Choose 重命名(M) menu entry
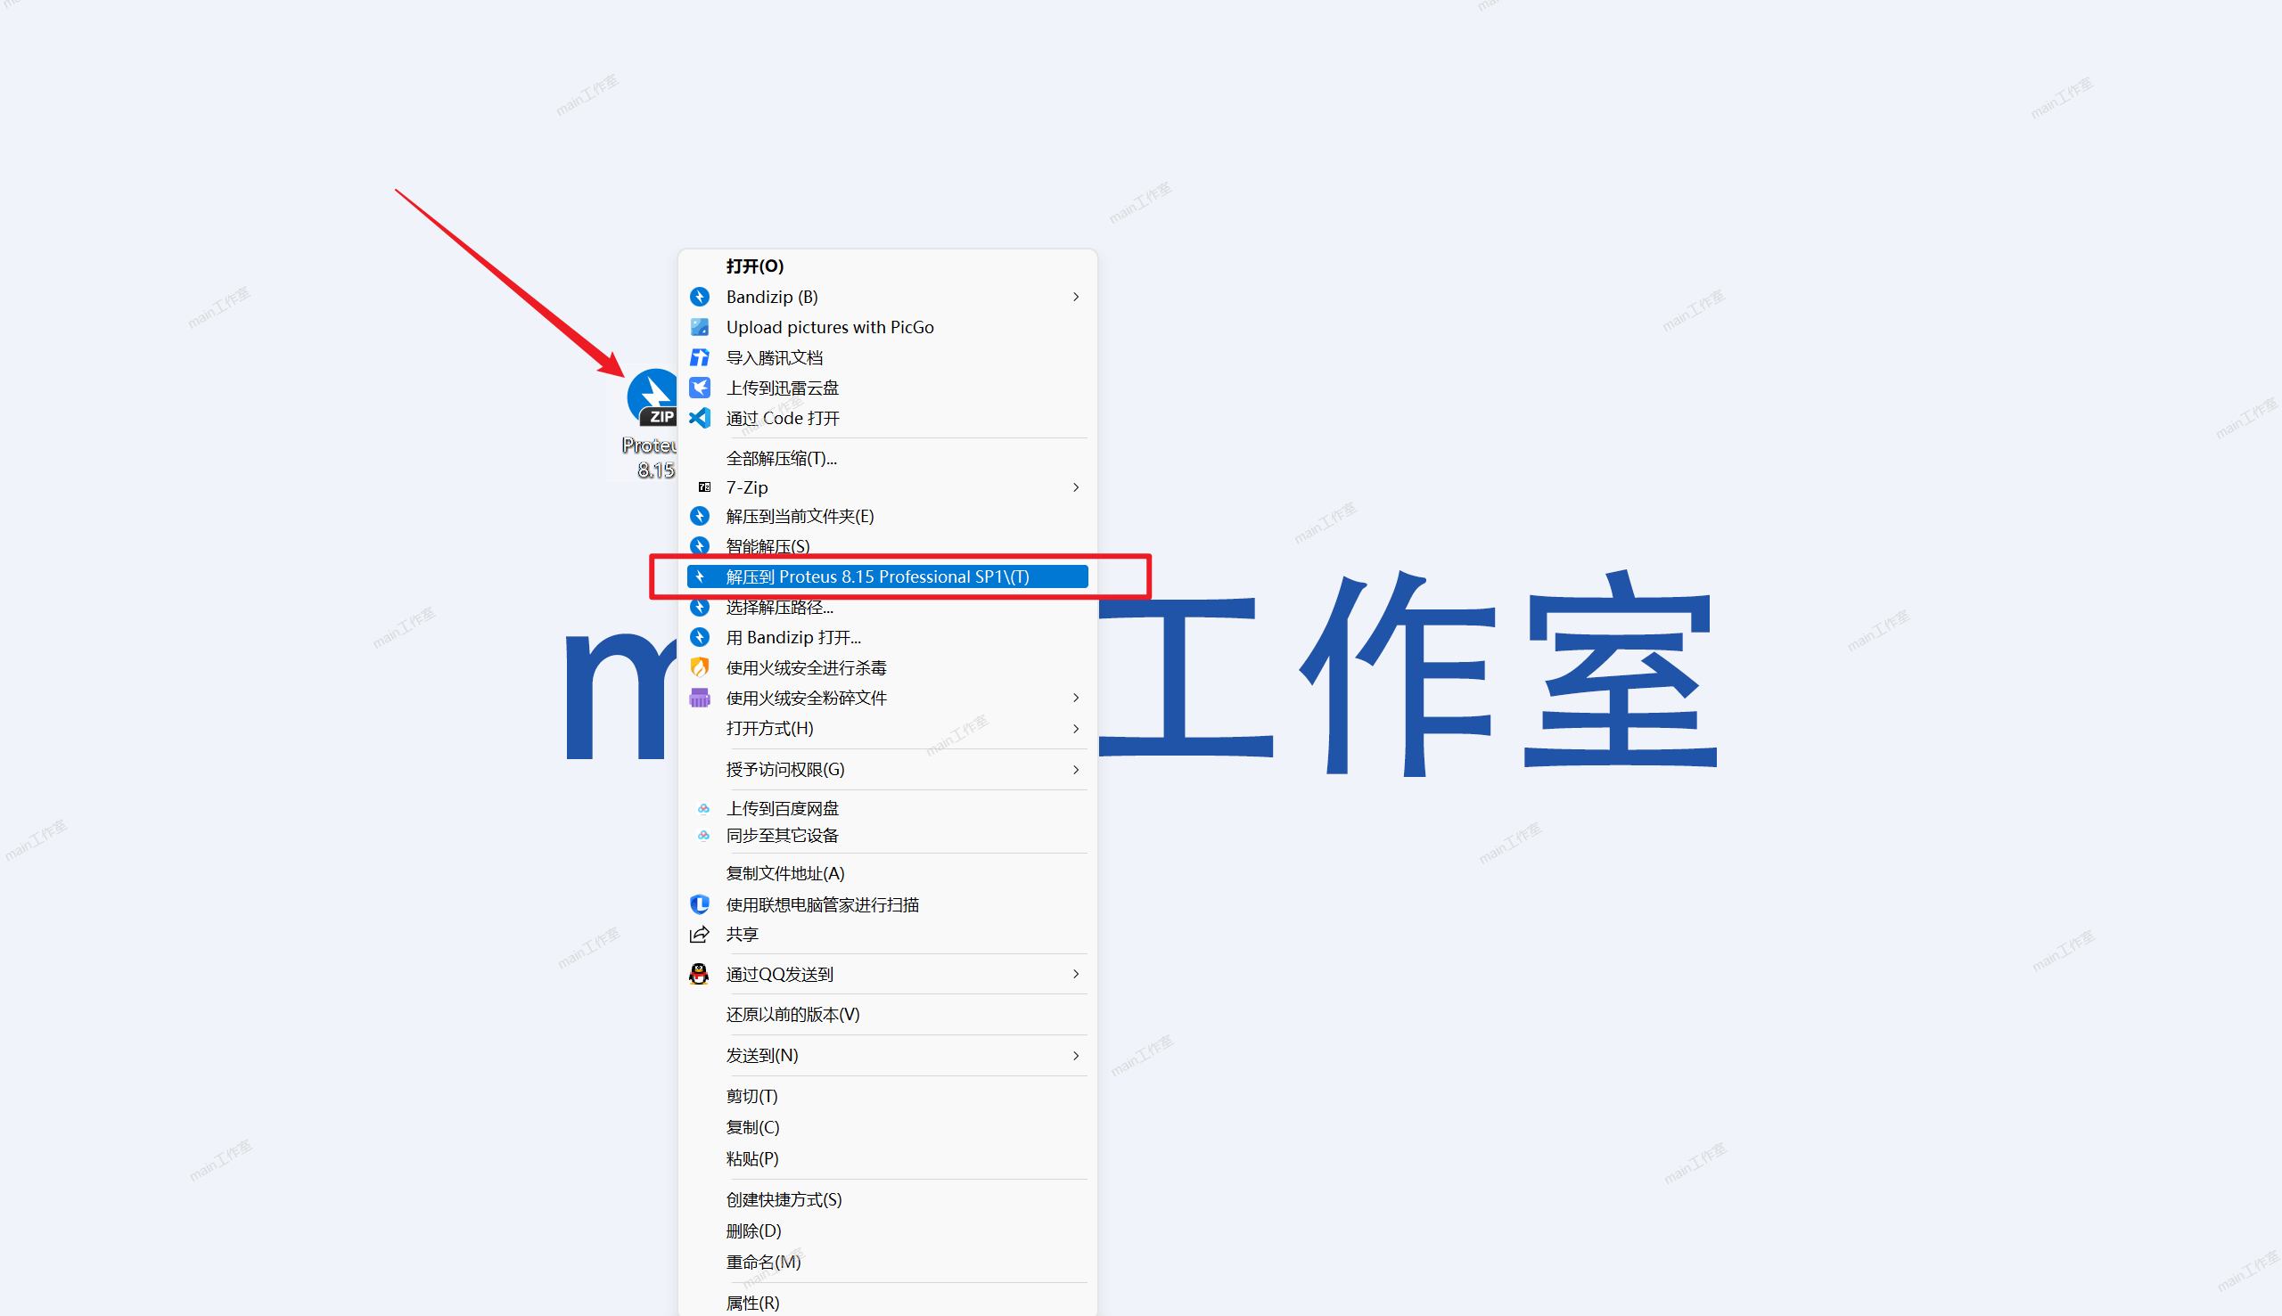 [887, 1262]
